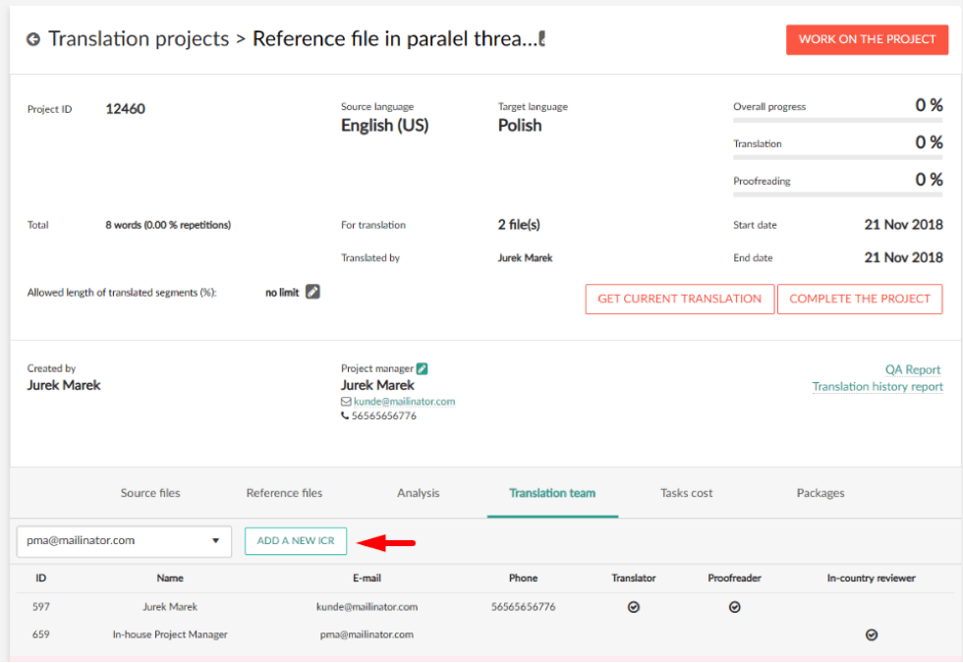This screenshot has height=663, width=963.
Task: Click the back arrow icon before Translation projects
Action: tap(33, 39)
